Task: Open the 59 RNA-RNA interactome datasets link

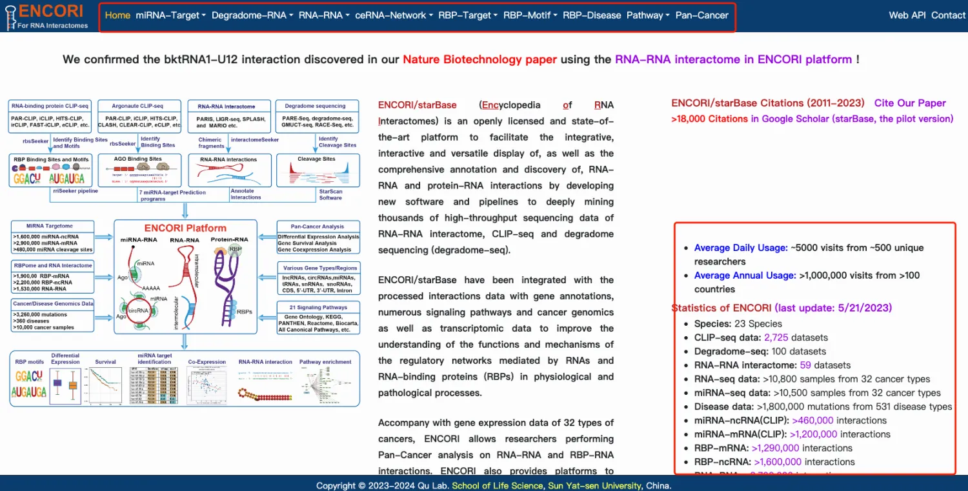Action: click(805, 365)
